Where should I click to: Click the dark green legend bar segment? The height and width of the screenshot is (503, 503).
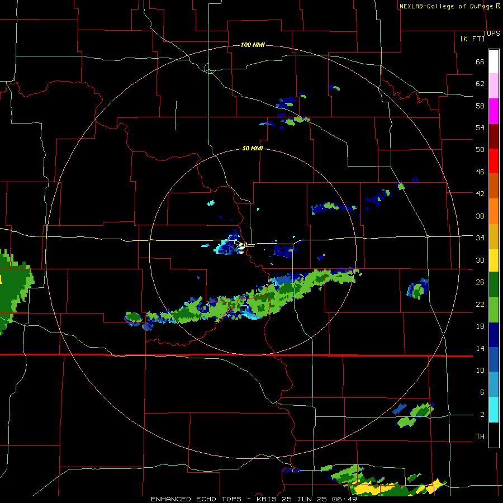point(493,284)
